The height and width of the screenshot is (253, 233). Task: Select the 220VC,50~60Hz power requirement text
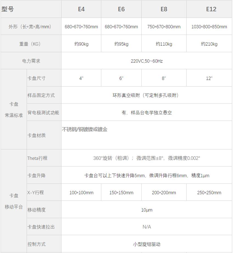coord(147,61)
